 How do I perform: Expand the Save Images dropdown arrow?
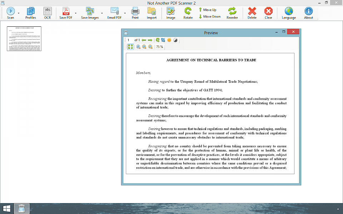[x=102, y=13]
